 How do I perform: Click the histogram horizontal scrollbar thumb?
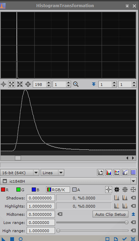pos(18,158)
